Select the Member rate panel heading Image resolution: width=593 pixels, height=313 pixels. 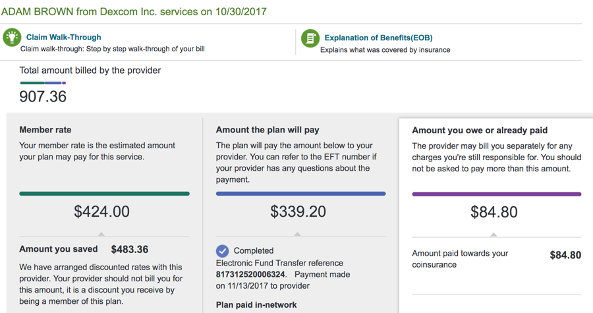pyautogui.click(x=45, y=130)
